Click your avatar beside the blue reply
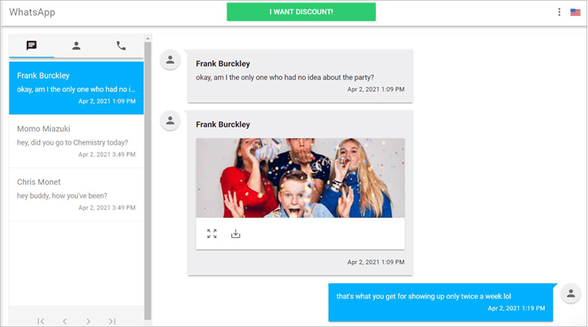The height and width of the screenshot is (327, 588). click(571, 293)
